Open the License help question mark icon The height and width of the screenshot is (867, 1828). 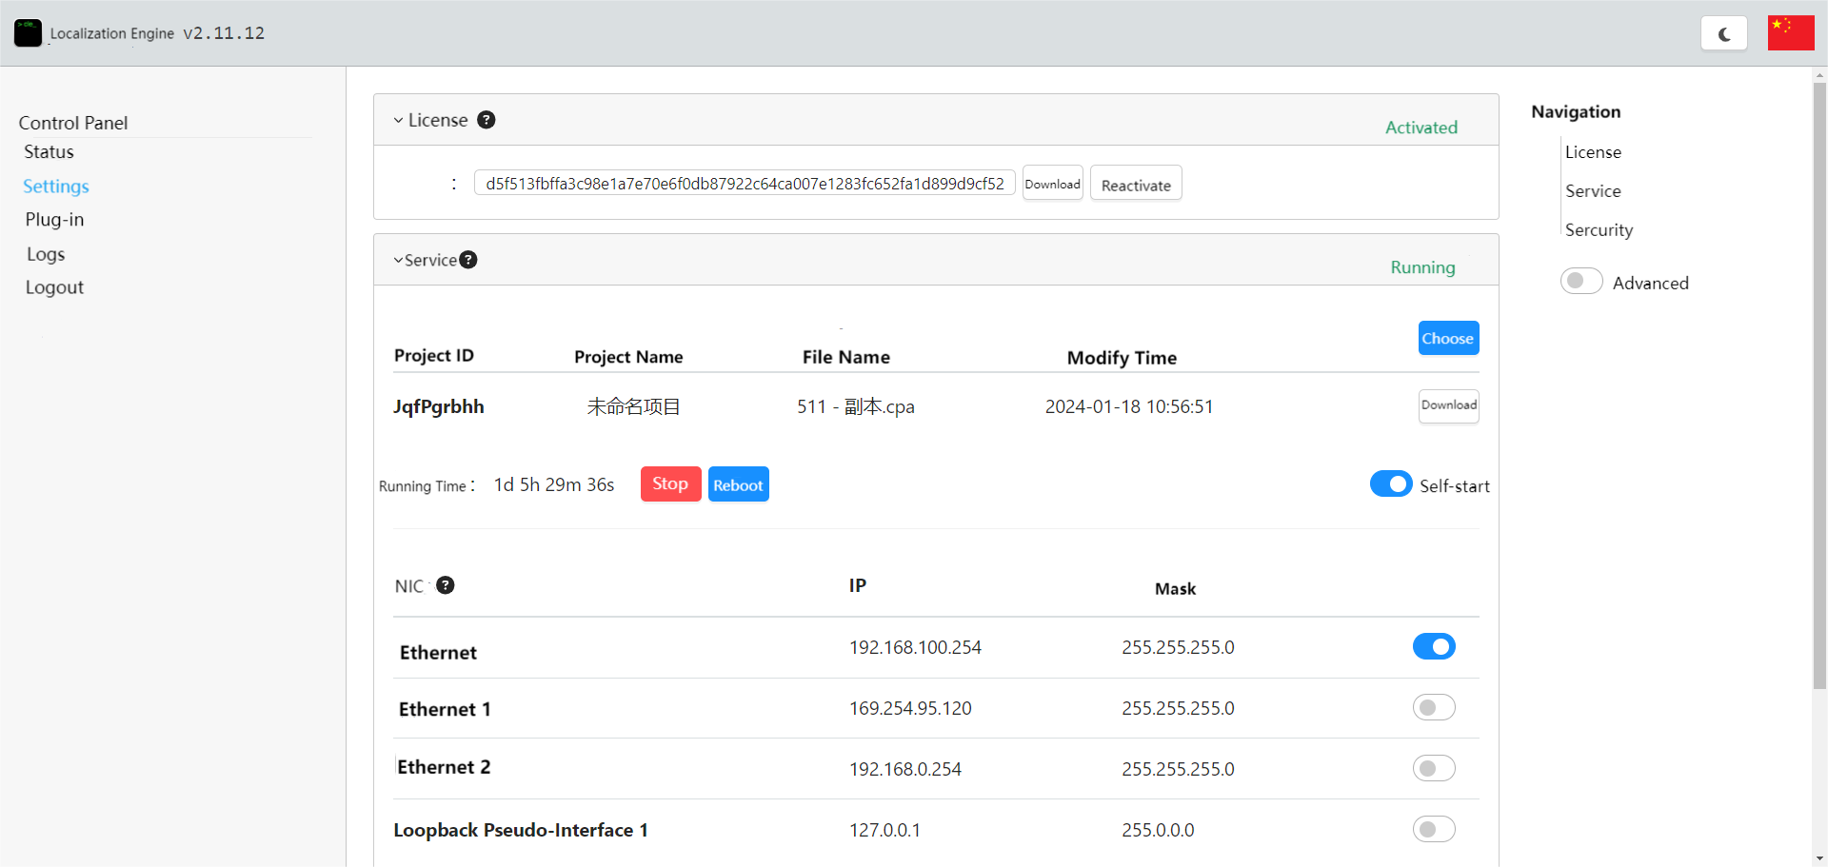coord(486,120)
